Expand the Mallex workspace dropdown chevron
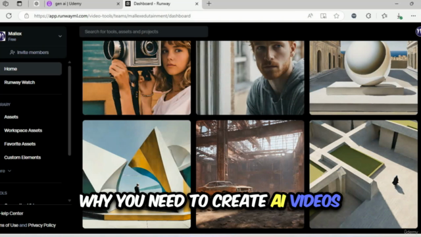The image size is (421, 237). [60, 36]
